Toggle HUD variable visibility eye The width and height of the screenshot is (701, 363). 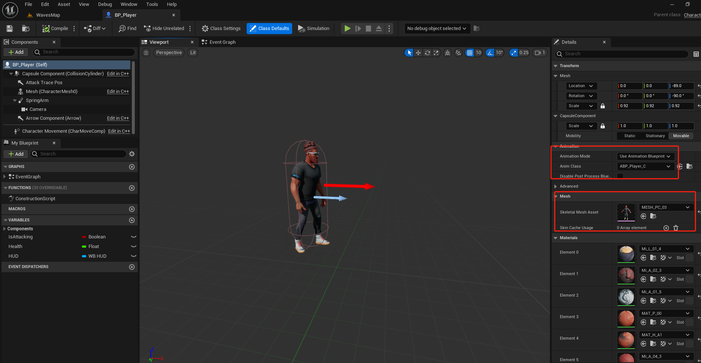point(134,256)
